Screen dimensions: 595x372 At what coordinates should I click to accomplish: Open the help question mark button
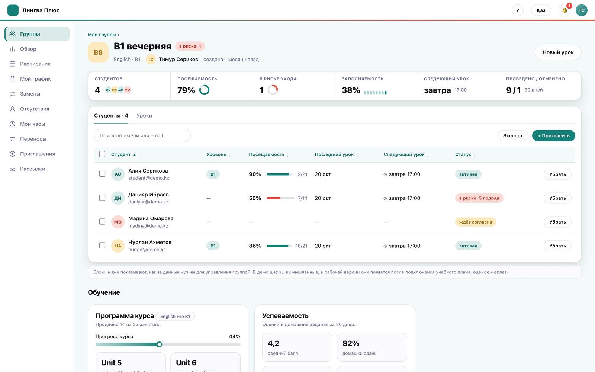(517, 10)
